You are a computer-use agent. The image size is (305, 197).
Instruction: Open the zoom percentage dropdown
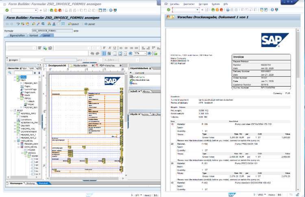[144, 53]
